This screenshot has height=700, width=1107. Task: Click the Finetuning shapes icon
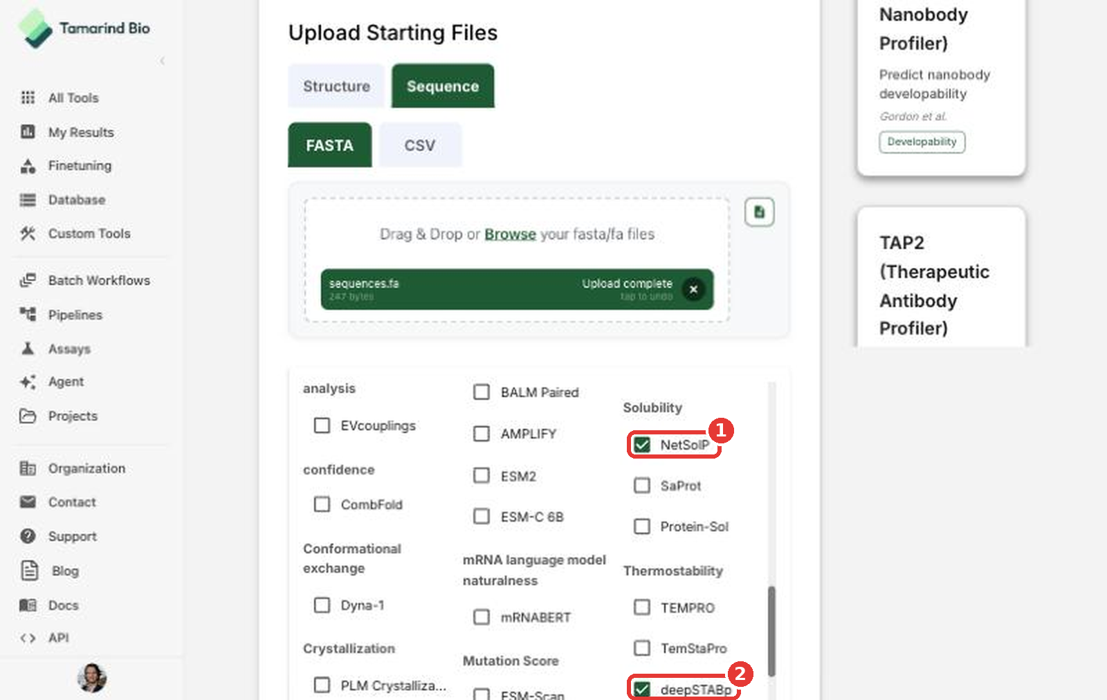28,165
